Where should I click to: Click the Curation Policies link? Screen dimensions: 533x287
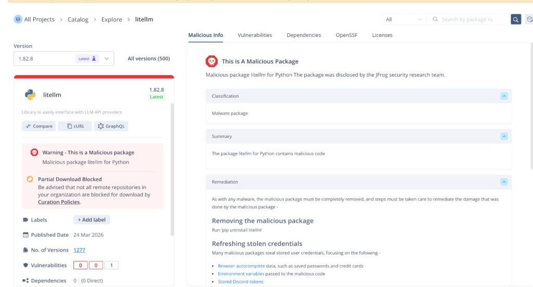pos(59,202)
